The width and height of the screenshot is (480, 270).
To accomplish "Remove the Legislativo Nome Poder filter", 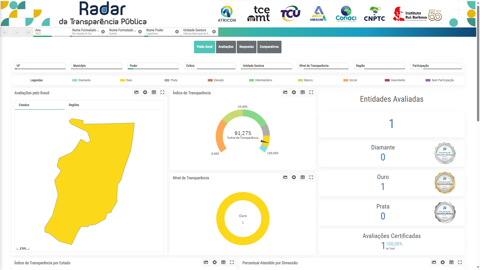I will click(177, 32).
